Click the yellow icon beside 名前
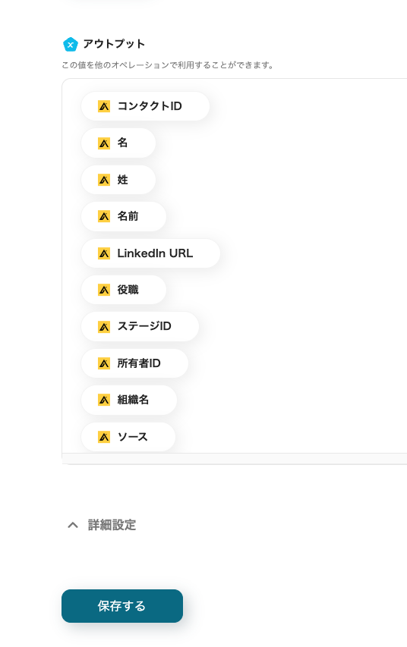Viewport: 407px width, 647px height. 104,216
